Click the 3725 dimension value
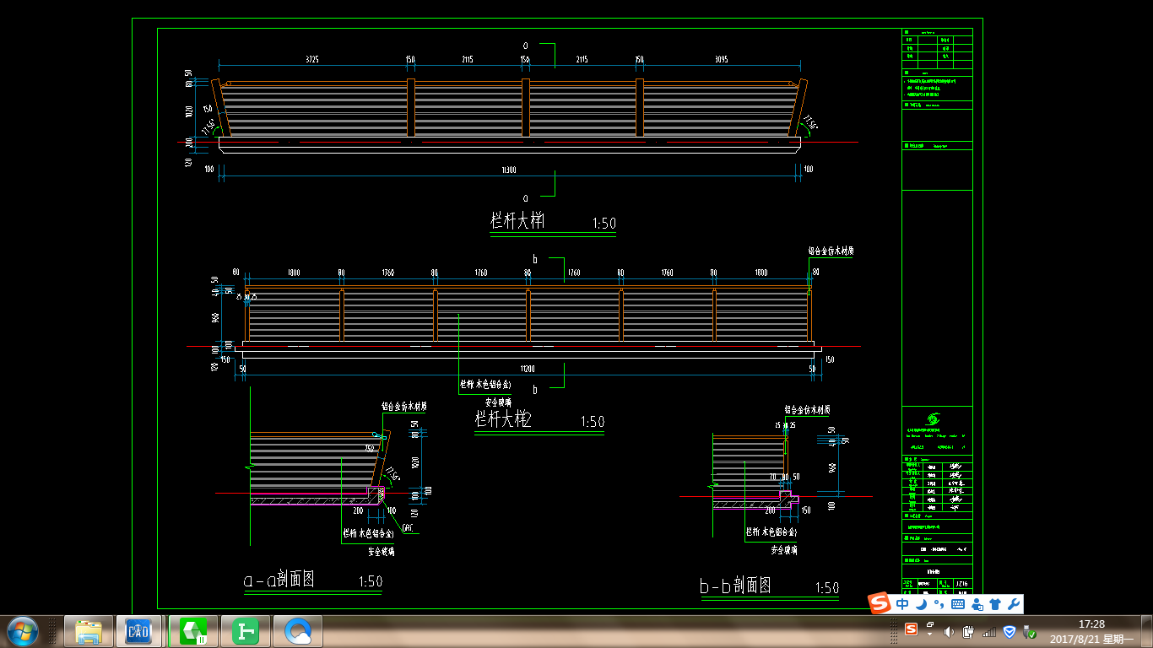The image size is (1153, 648). (312, 60)
